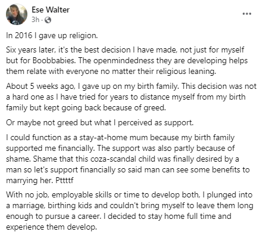Click the phrase 'About 5 weeks ago'
Viewport: 263px width, 235px height.
[x=40, y=86]
